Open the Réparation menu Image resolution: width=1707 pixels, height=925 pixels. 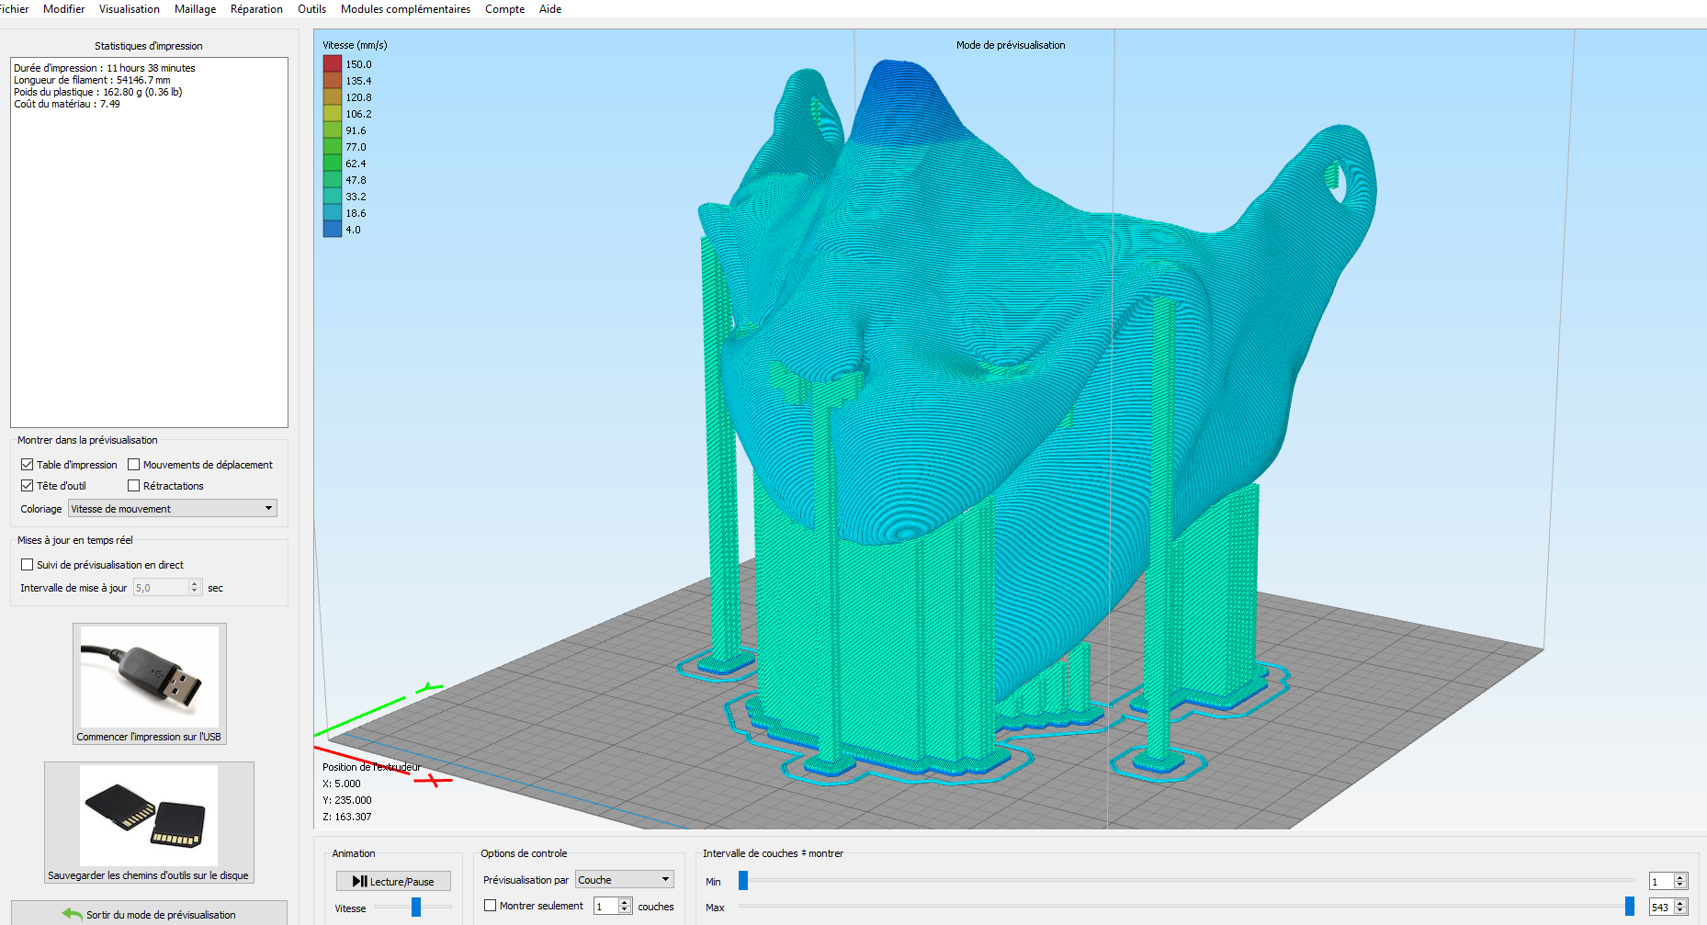pos(256,9)
